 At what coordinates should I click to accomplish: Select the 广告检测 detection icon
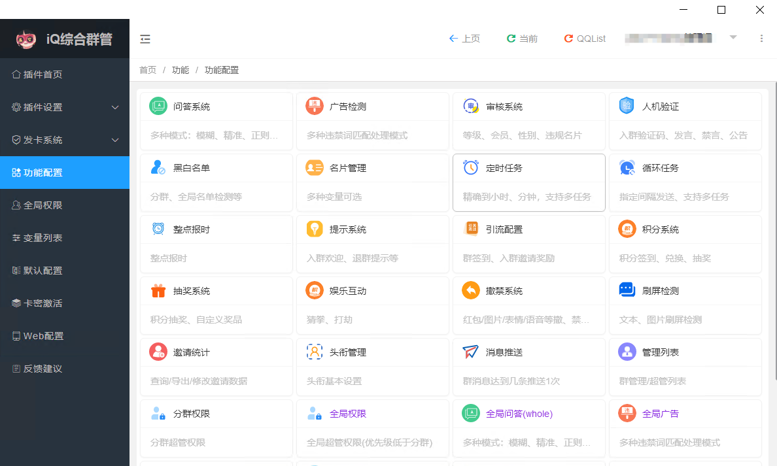[315, 105]
